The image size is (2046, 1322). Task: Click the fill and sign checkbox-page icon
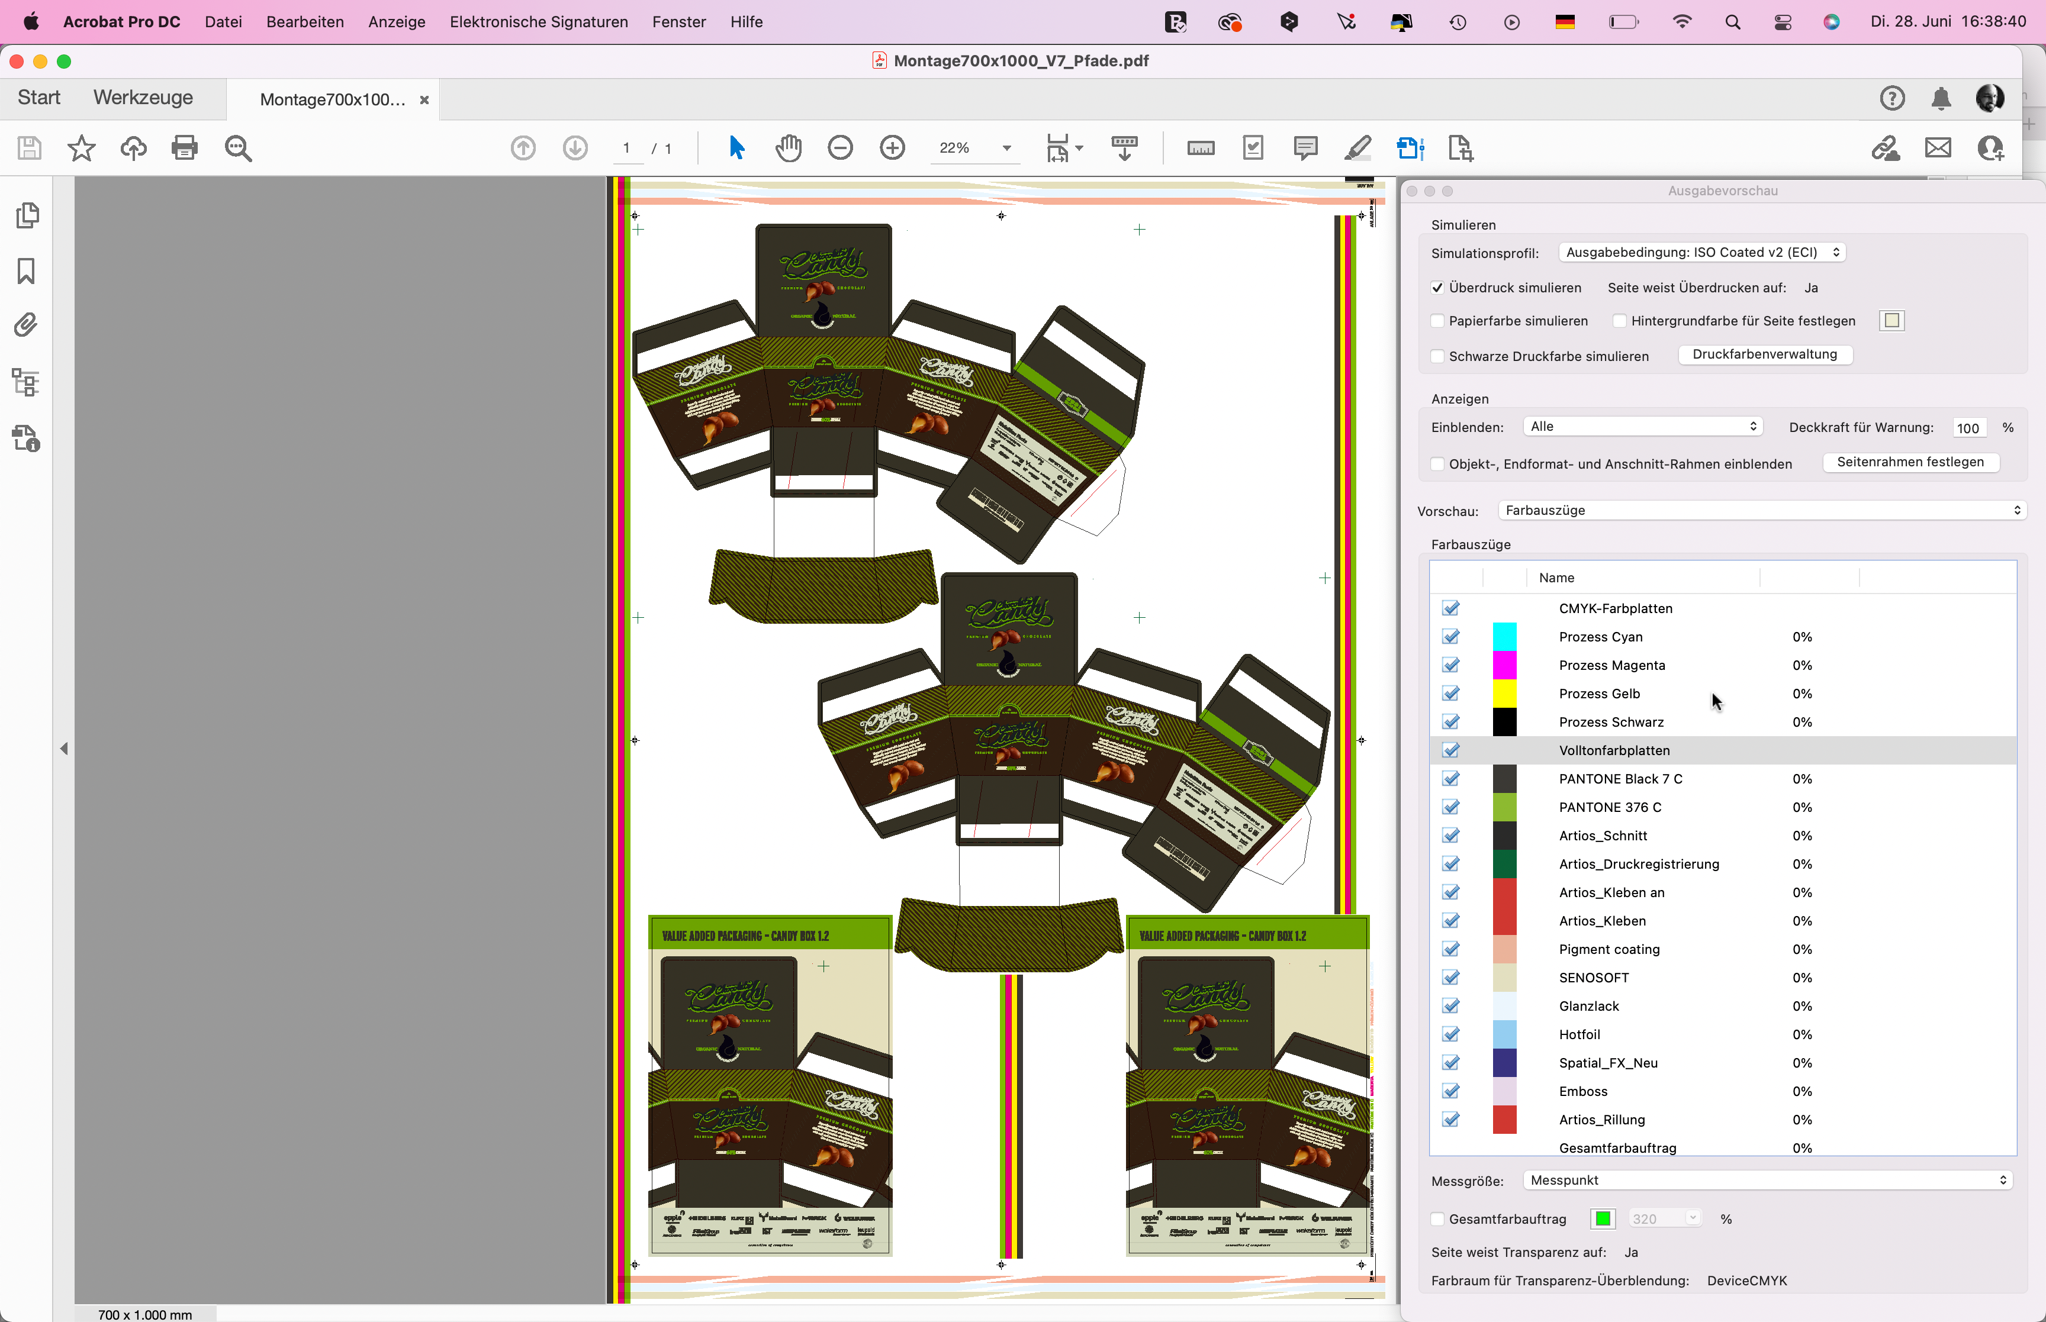1253,148
